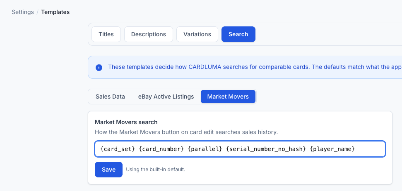
Task: Click the 'Market Movers search' heading
Action: (x=126, y=122)
